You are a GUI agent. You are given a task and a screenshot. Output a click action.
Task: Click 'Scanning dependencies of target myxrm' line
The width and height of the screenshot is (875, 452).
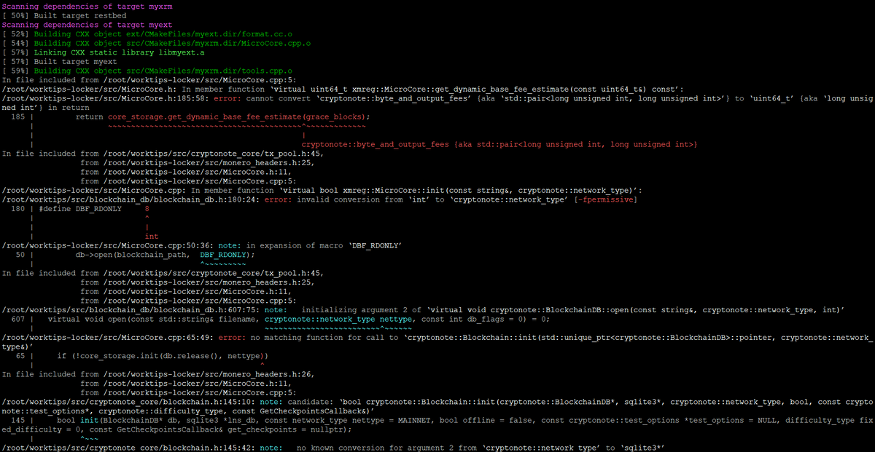pyautogui.click(x=87, y=6)
